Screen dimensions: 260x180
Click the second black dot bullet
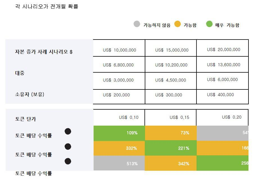68,146
